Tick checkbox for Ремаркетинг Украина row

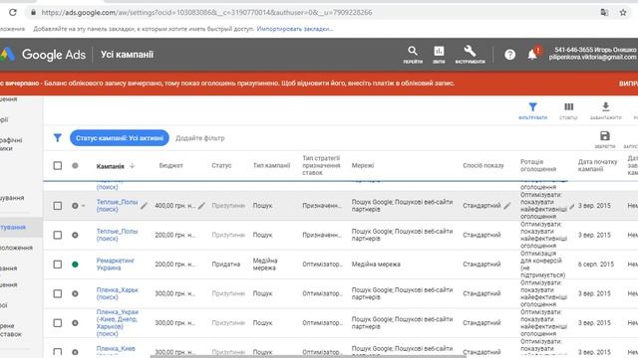click(58, 265)
